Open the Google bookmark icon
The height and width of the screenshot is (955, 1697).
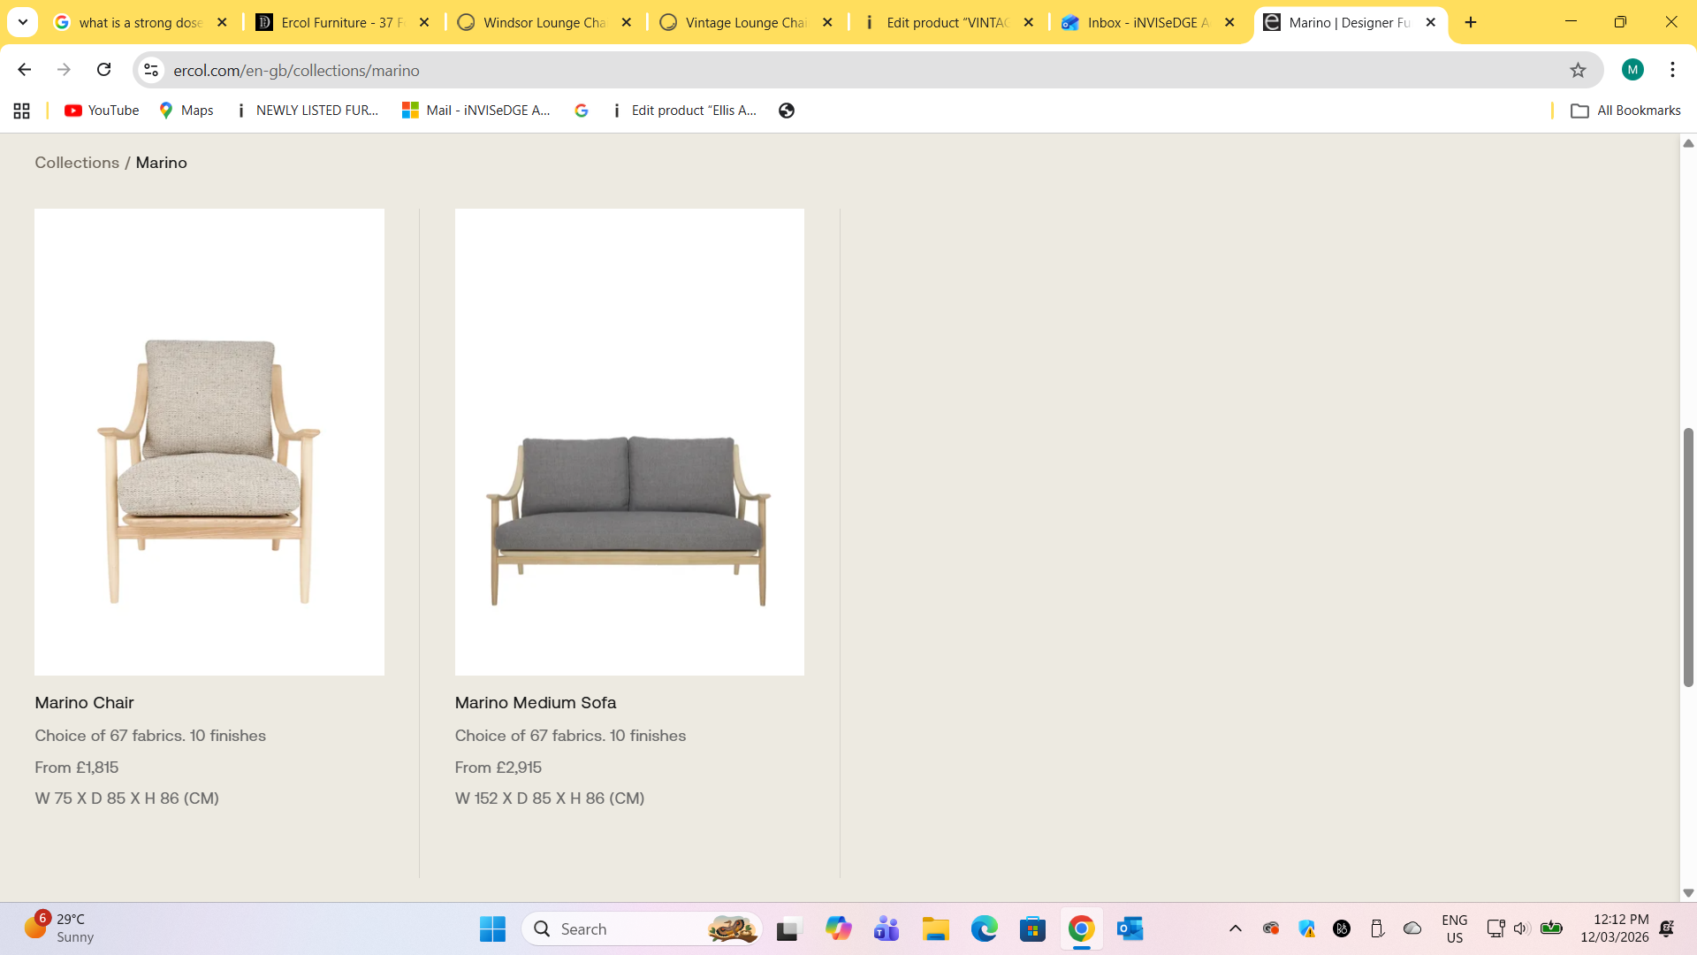pyautogui.click(x=582, y=111)
